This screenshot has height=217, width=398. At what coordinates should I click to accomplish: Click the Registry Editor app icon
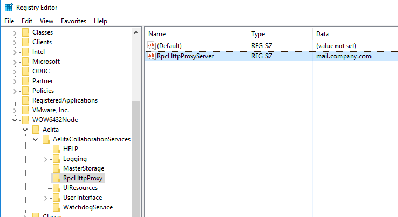9,8
